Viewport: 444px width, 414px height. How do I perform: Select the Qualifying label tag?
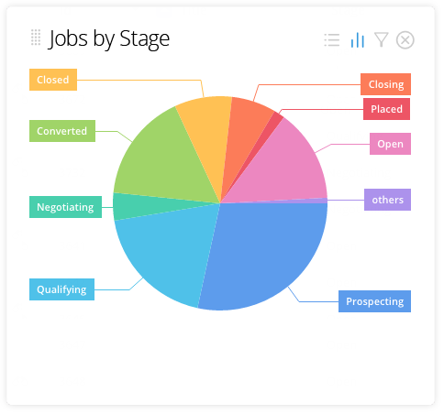tap(61, 289)
